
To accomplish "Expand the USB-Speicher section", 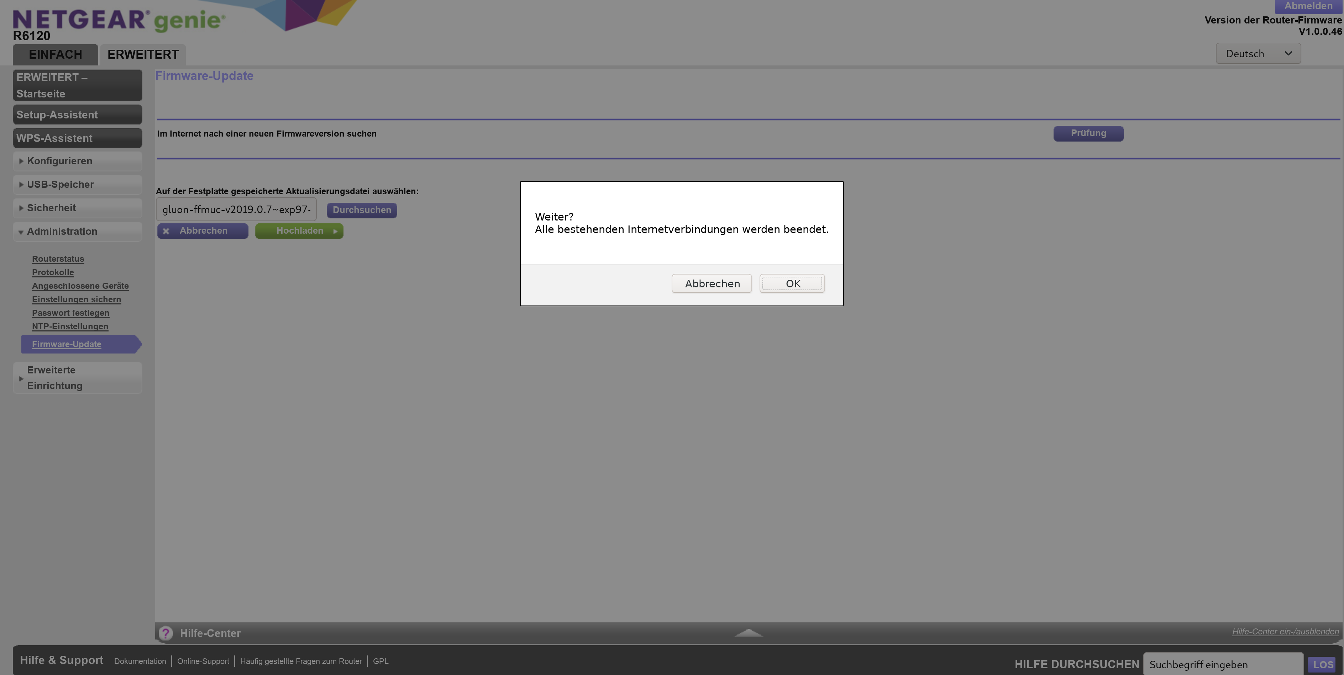I will (60, 185).
